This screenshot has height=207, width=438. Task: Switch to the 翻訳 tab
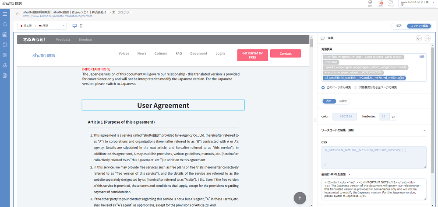coord(399,26)
